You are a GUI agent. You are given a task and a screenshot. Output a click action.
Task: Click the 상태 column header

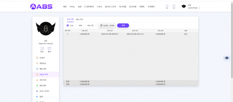(186, 31)
